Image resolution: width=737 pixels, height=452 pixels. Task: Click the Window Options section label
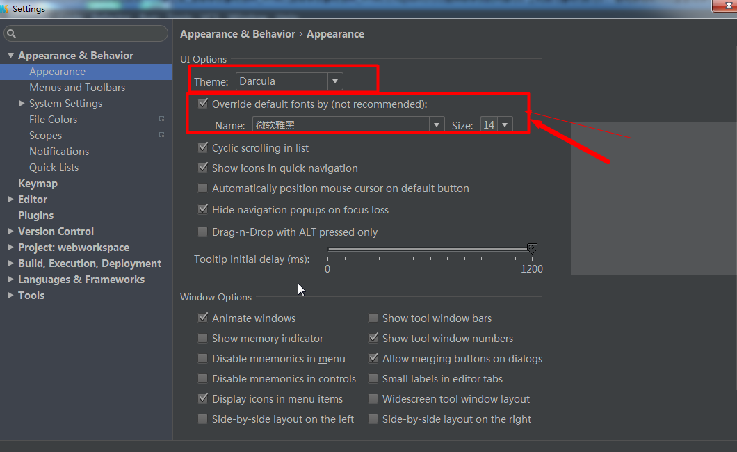216,297
